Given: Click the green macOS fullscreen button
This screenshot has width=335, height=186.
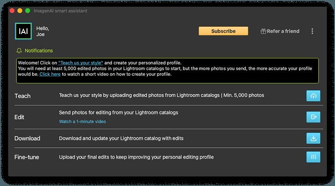Looking at the screenshot, I should (28, 11).
